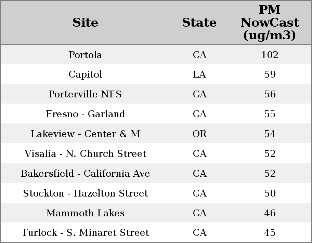The image size is (312, 243).
Task: Select the OR state cell for Lakeview
Action: [199, 134]
